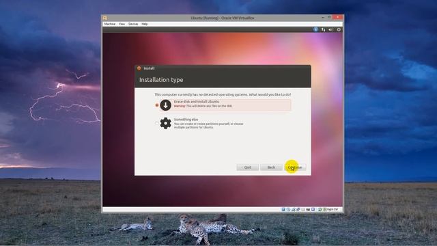Click the 'create or resize partitions' description

tap(208, 126)
